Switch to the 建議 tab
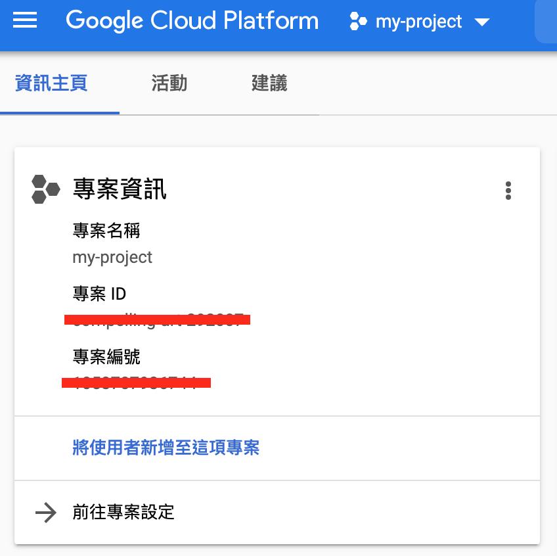The image size is (557, 556). pyautogui.click(x=269, y=83)
